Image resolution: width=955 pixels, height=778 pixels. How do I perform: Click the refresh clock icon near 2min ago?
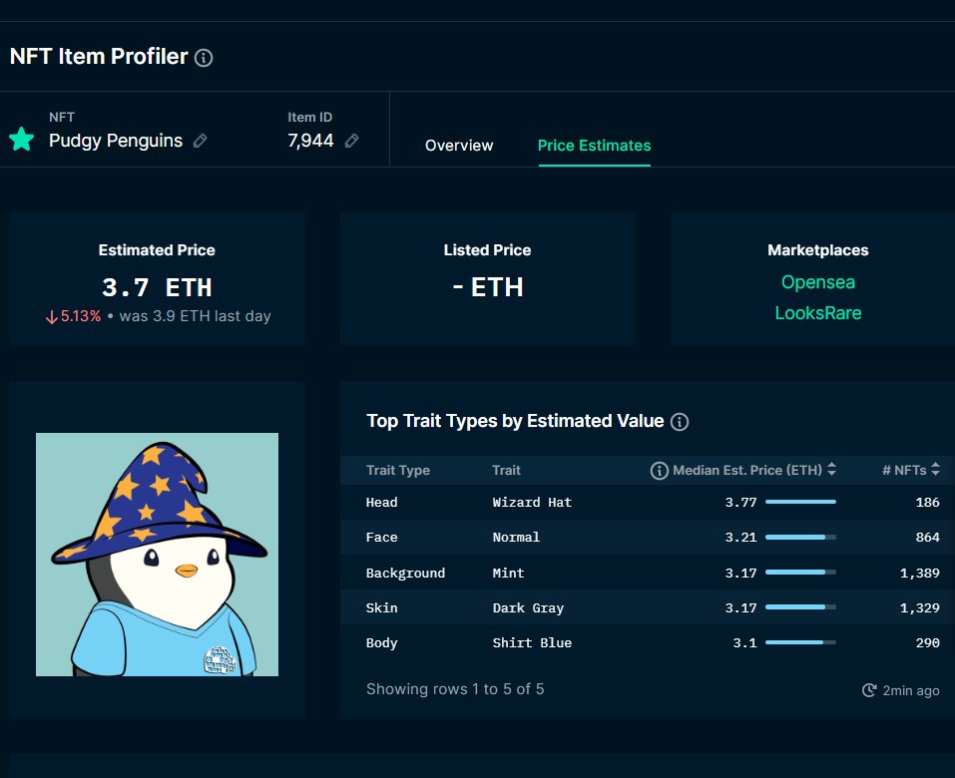tap(869, 690)
